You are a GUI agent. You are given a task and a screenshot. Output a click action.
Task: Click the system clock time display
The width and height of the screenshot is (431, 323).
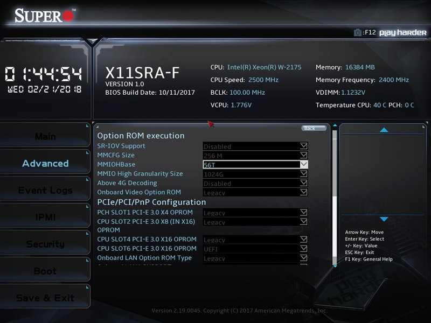(x=44, y=74)
